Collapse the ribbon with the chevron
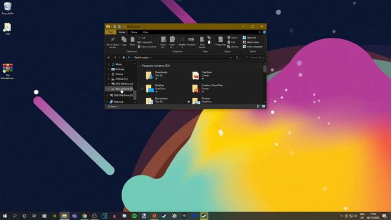This screenshot has height=220, width=391. point(260,32)
